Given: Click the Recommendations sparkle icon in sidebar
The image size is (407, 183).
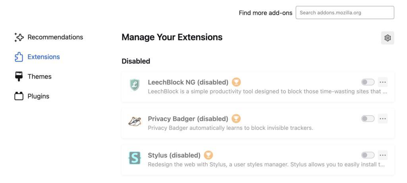Looking at the screenshot, I should [19, 37].
